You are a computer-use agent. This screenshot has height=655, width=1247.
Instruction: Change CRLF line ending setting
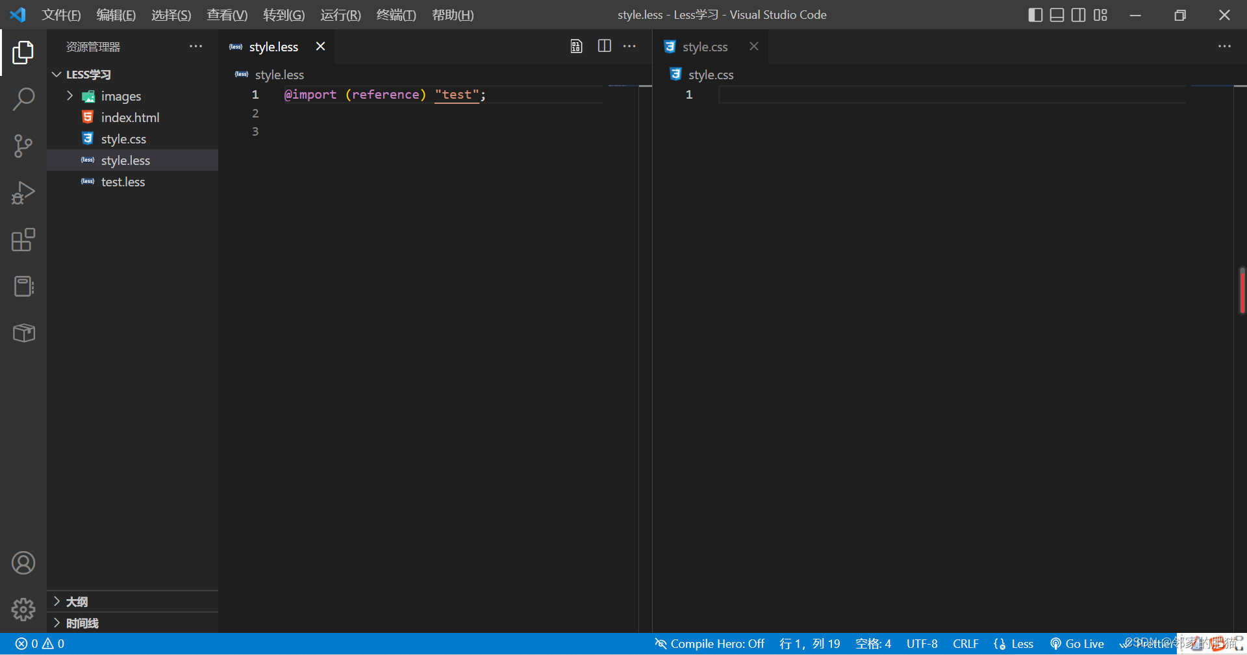click(x=965, y=644)
